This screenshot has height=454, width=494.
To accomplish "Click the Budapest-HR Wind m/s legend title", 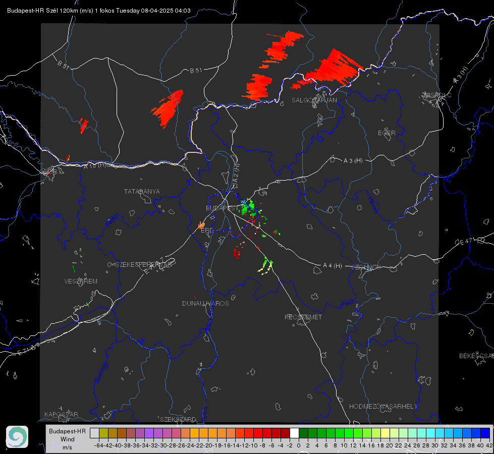I will point(67,439).
